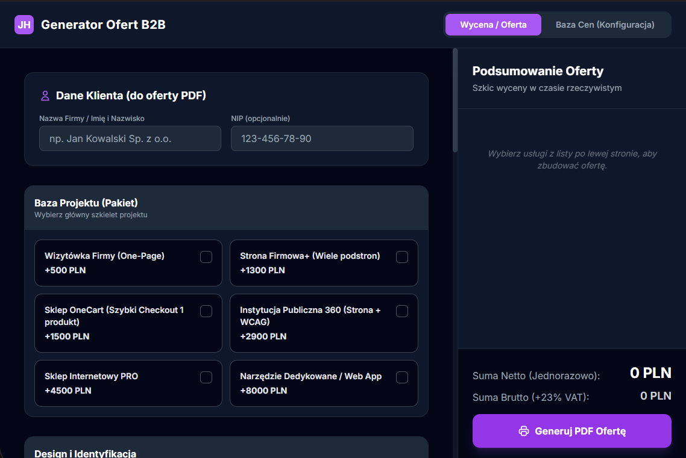Open the Baza Cen (Konfiguracja) tab
The image size is (686, 458).
point(605,25)
